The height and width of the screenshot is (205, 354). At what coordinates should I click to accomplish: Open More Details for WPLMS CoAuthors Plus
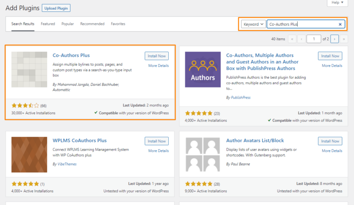tap(159, 151)
